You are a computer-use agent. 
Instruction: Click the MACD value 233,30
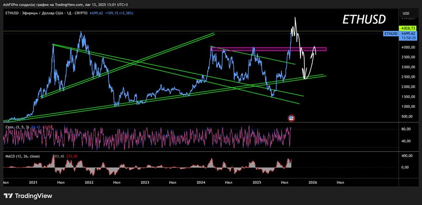click(x=71, y=156)
